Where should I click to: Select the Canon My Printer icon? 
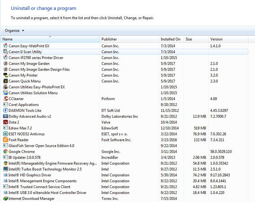point(5,75)
